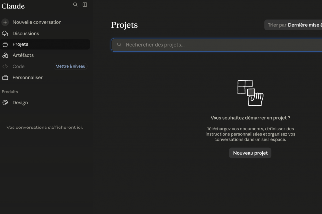This screenshot has height=214, width=322.
Task: Open the Trier par sort dropdown
Action: 293,25
